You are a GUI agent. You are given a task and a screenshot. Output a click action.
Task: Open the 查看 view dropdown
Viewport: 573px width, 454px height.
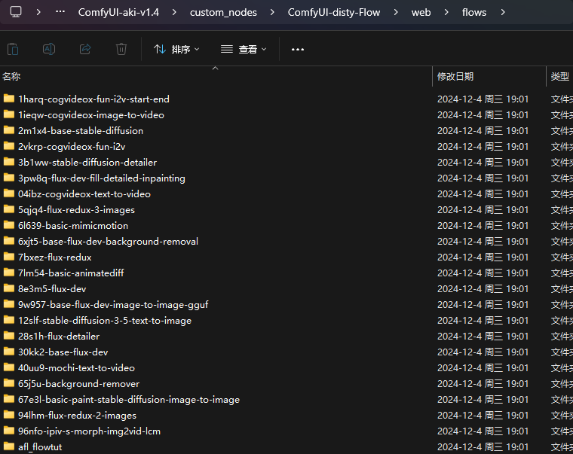(244, 49)
